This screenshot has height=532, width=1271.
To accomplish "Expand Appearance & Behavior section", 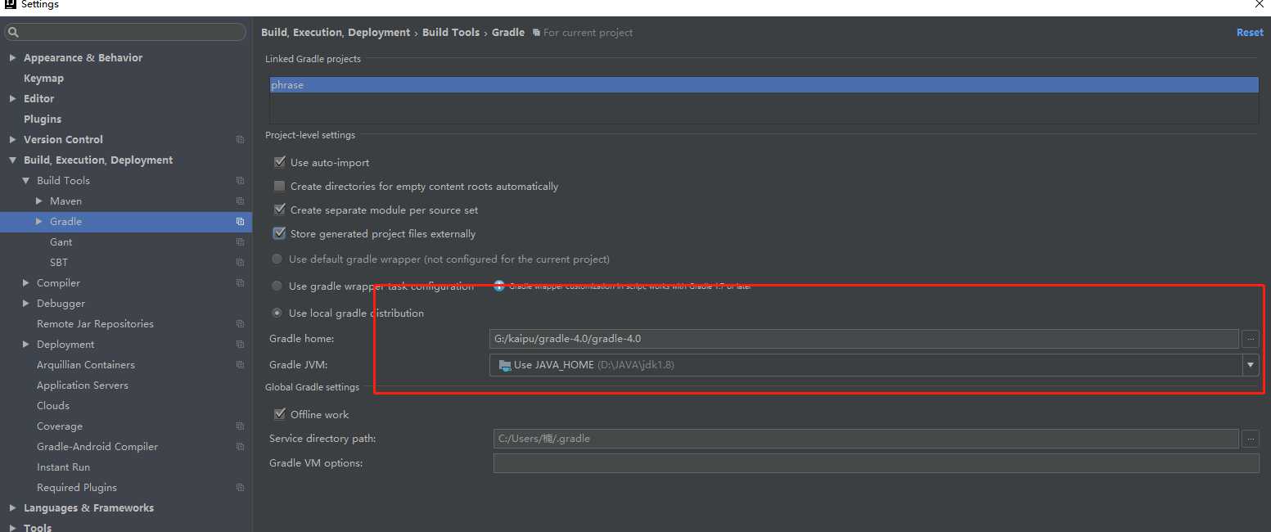I will (12, 58).
